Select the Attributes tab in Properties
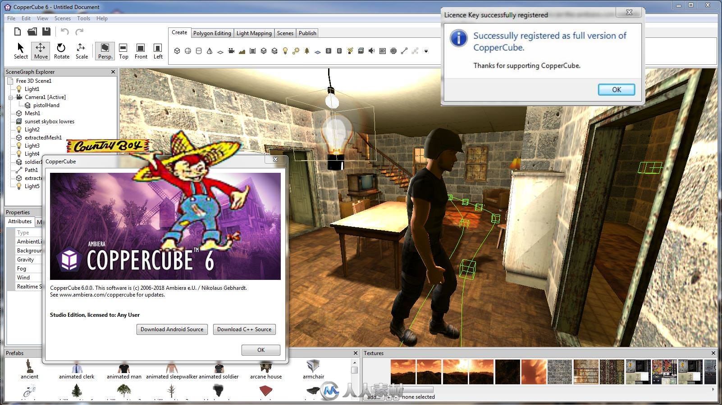This screenshot has height=405, width=722. [20, 221]
